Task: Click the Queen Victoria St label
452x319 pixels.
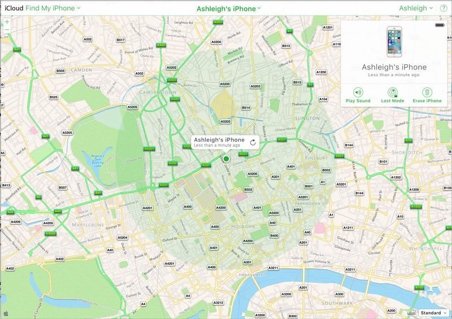Action: [x=317, y=261]
